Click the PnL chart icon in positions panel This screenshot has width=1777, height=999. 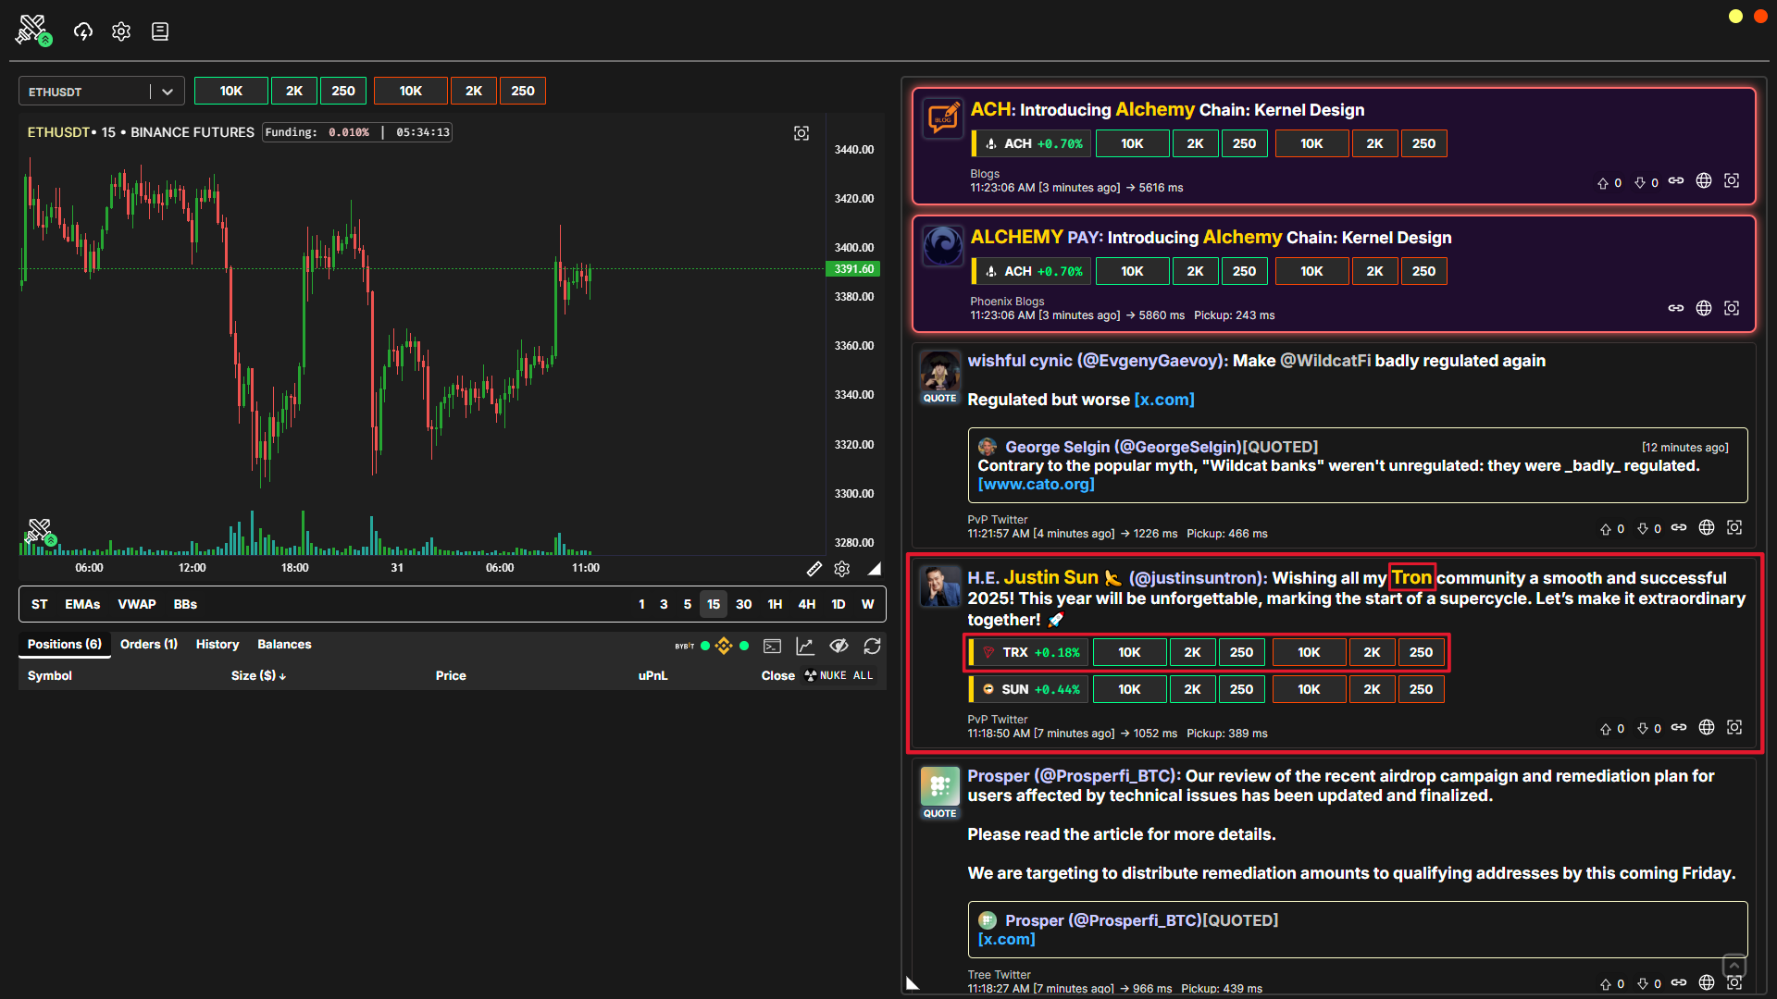pyautogui.click(x=805, y=646)
